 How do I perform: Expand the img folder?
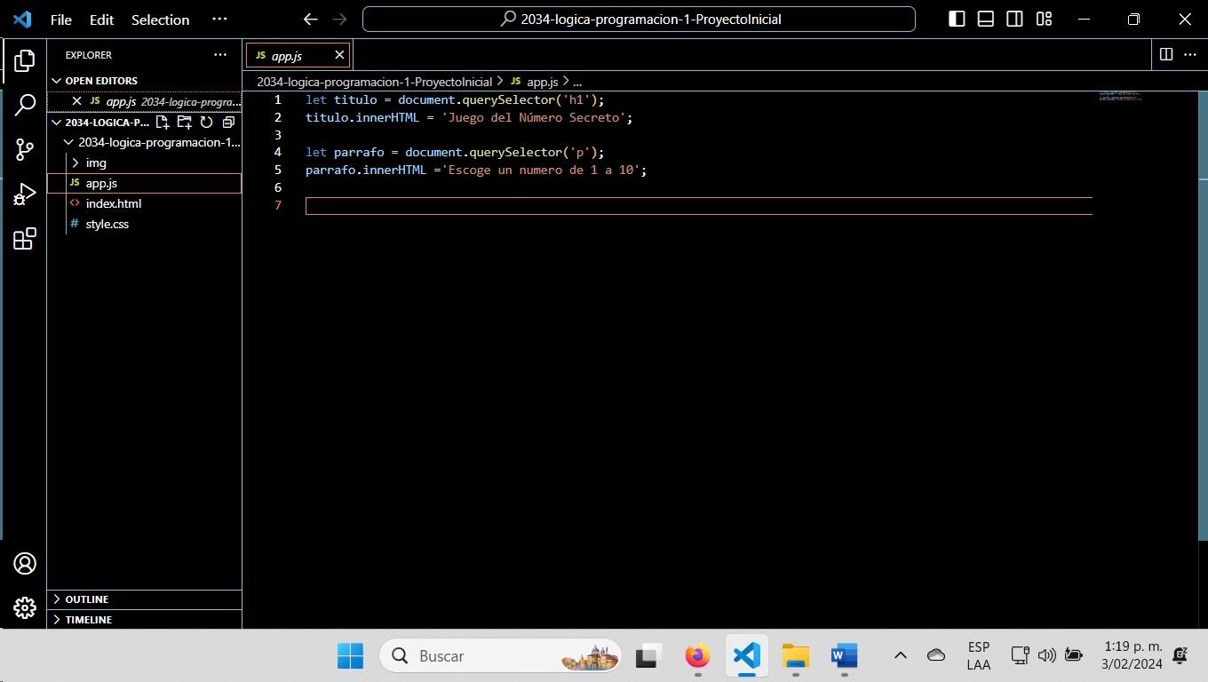(145, 163)
